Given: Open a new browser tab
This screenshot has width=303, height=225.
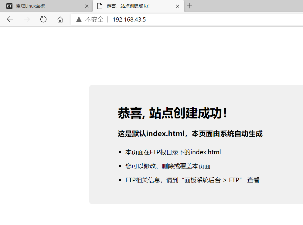Looking at the screenshot, I should (x=190, y=6).
